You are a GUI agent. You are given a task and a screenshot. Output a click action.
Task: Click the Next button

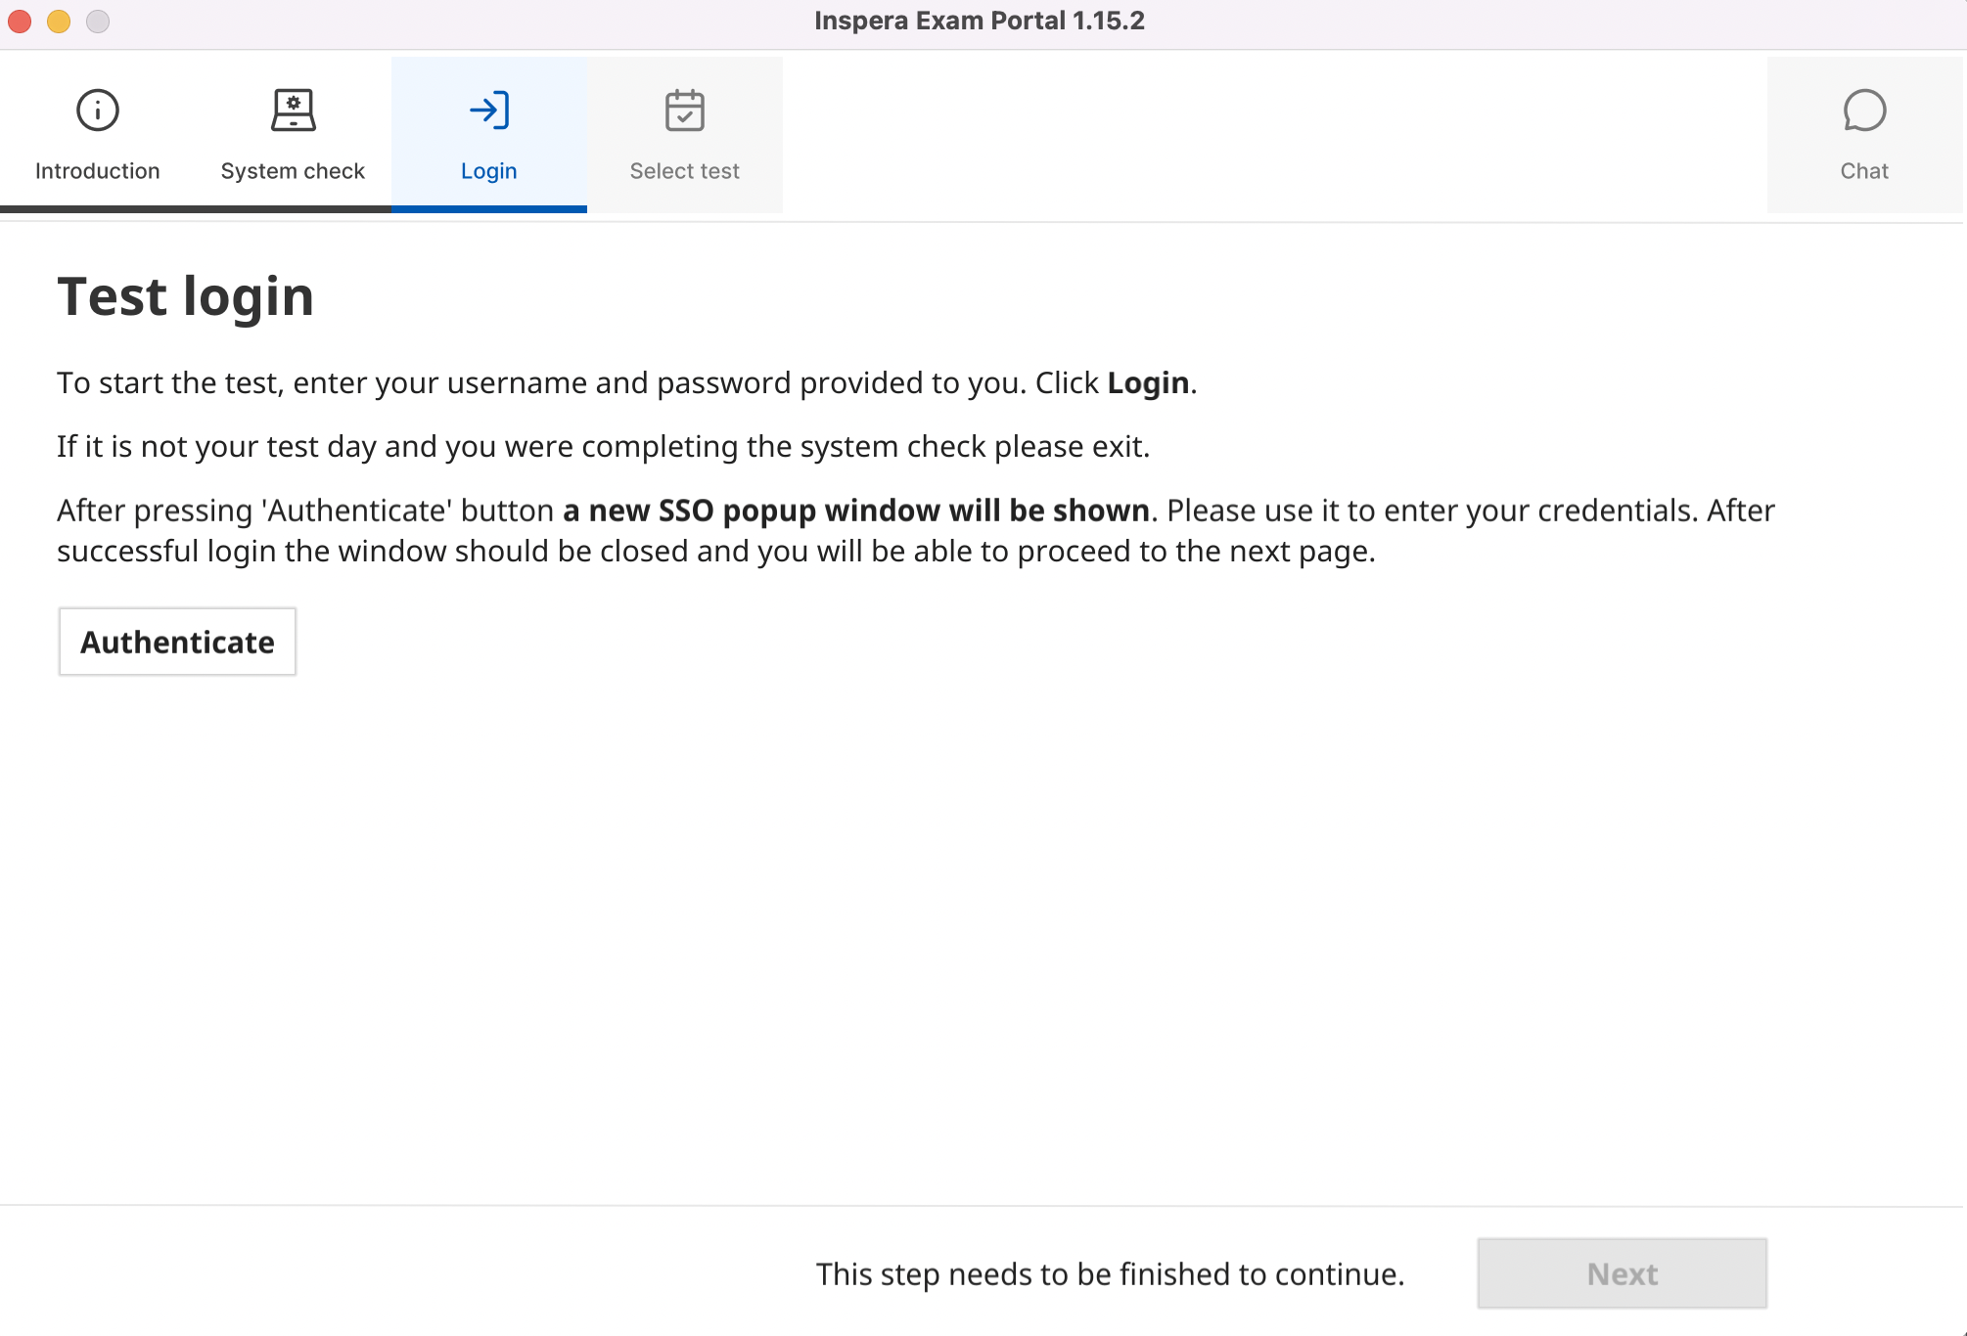(x=1622, y=1273)
